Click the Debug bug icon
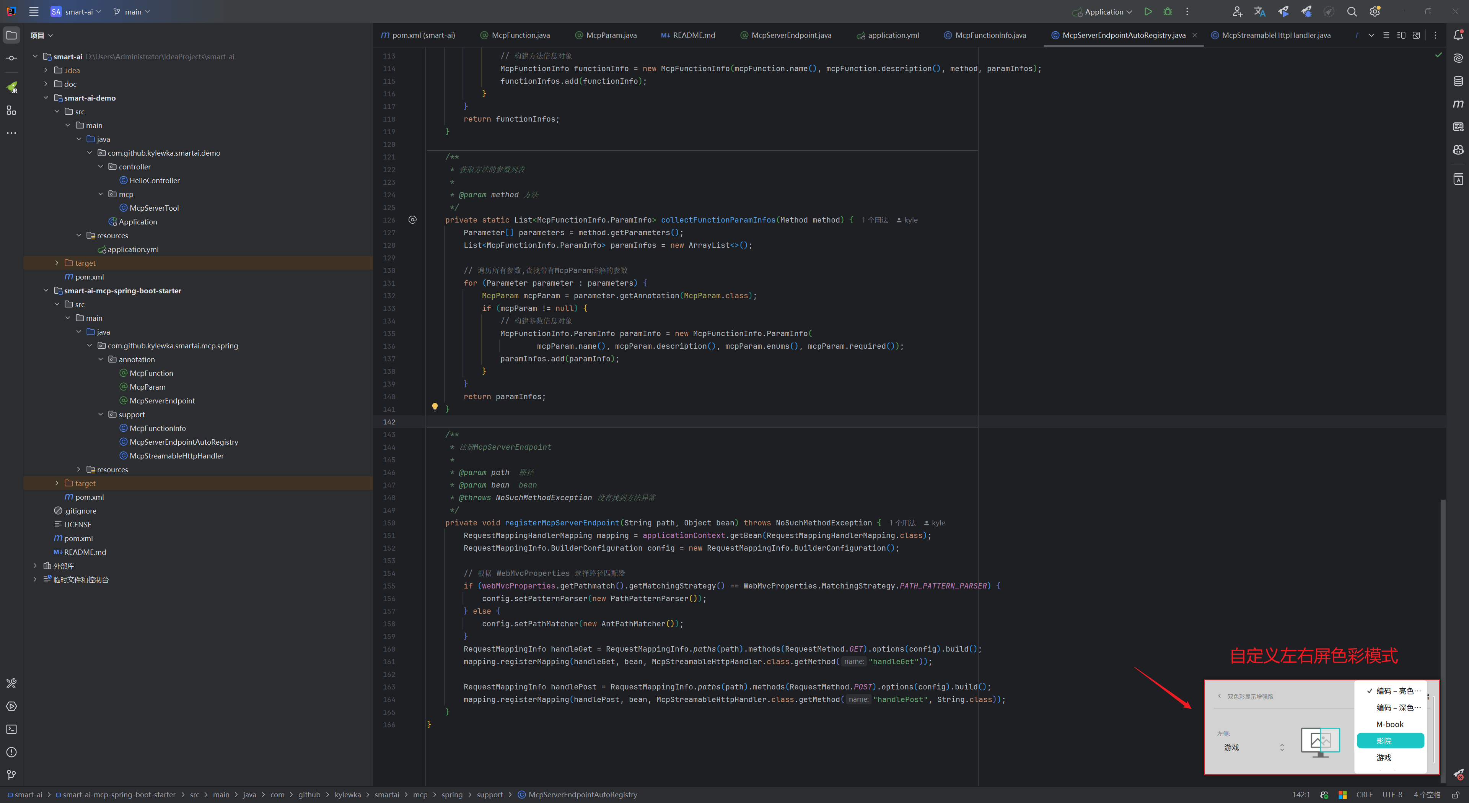 [x=1167, y=11]
